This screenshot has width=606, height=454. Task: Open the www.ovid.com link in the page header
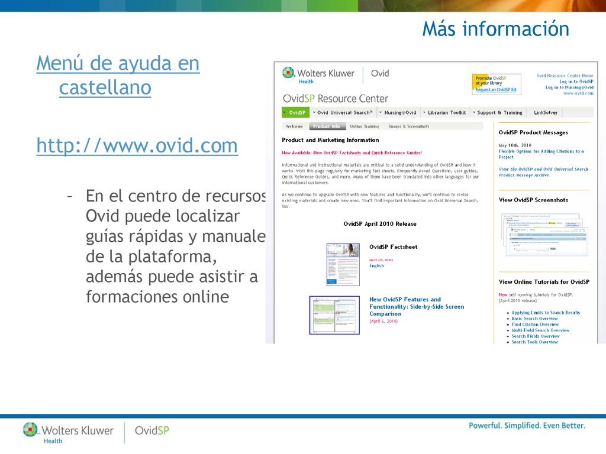[x=578, y=93]
